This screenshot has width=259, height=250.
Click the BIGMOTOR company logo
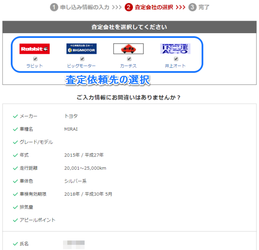(82, 49)
